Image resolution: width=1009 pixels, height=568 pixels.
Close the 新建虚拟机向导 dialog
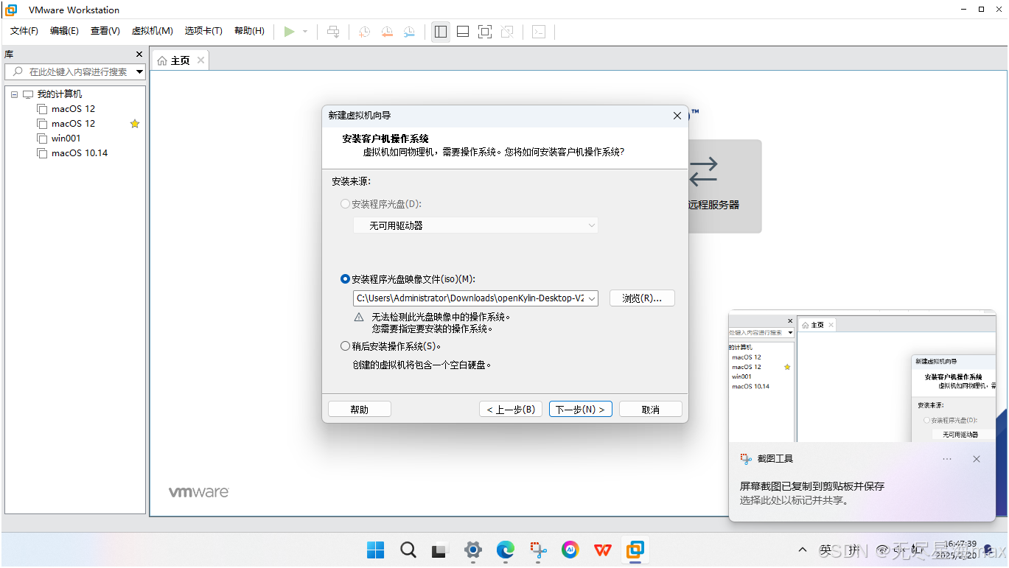click(x=677, y=116)
